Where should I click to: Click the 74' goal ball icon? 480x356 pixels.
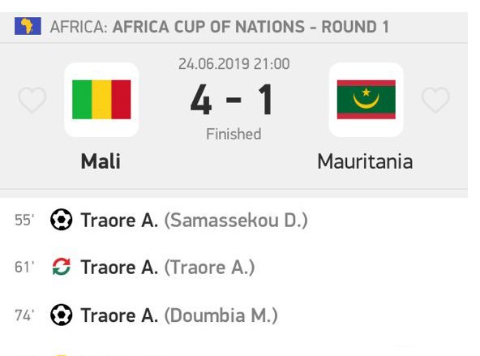[62, 315]
